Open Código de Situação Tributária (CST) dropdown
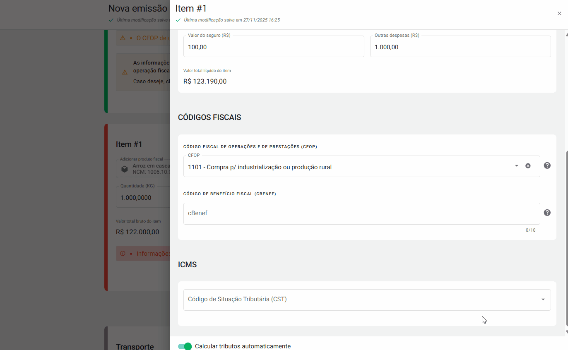 coord(543,300)
